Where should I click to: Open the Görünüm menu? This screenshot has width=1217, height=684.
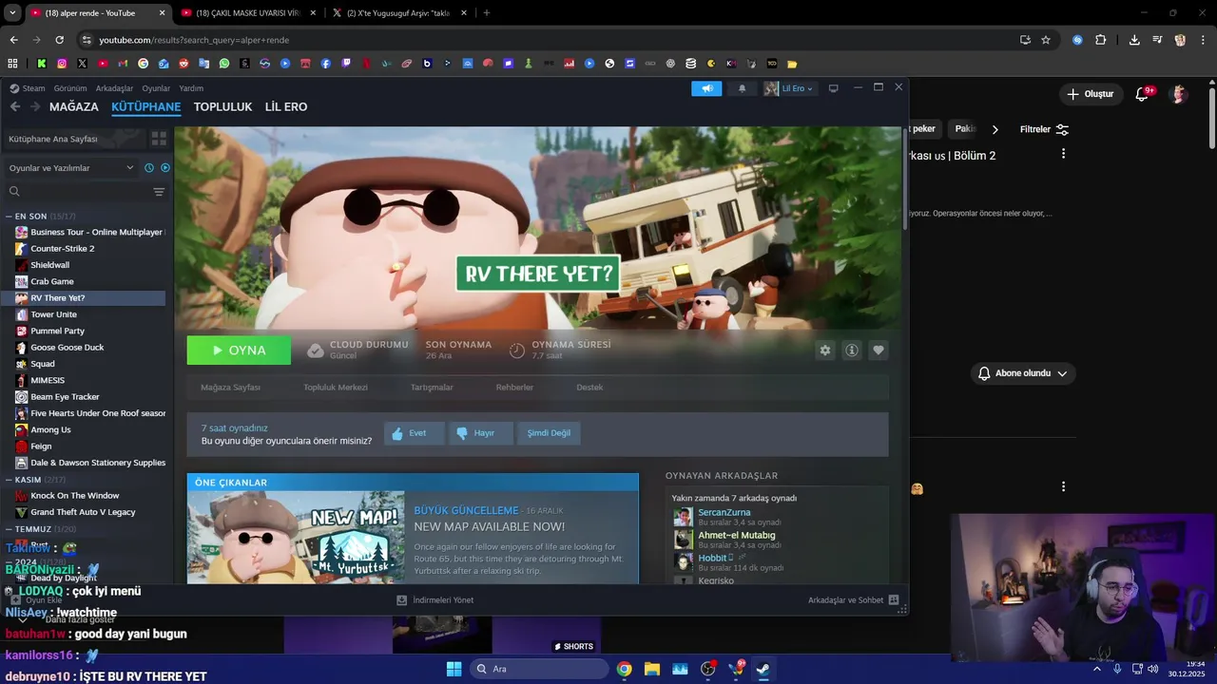click(x=70, y=88)
